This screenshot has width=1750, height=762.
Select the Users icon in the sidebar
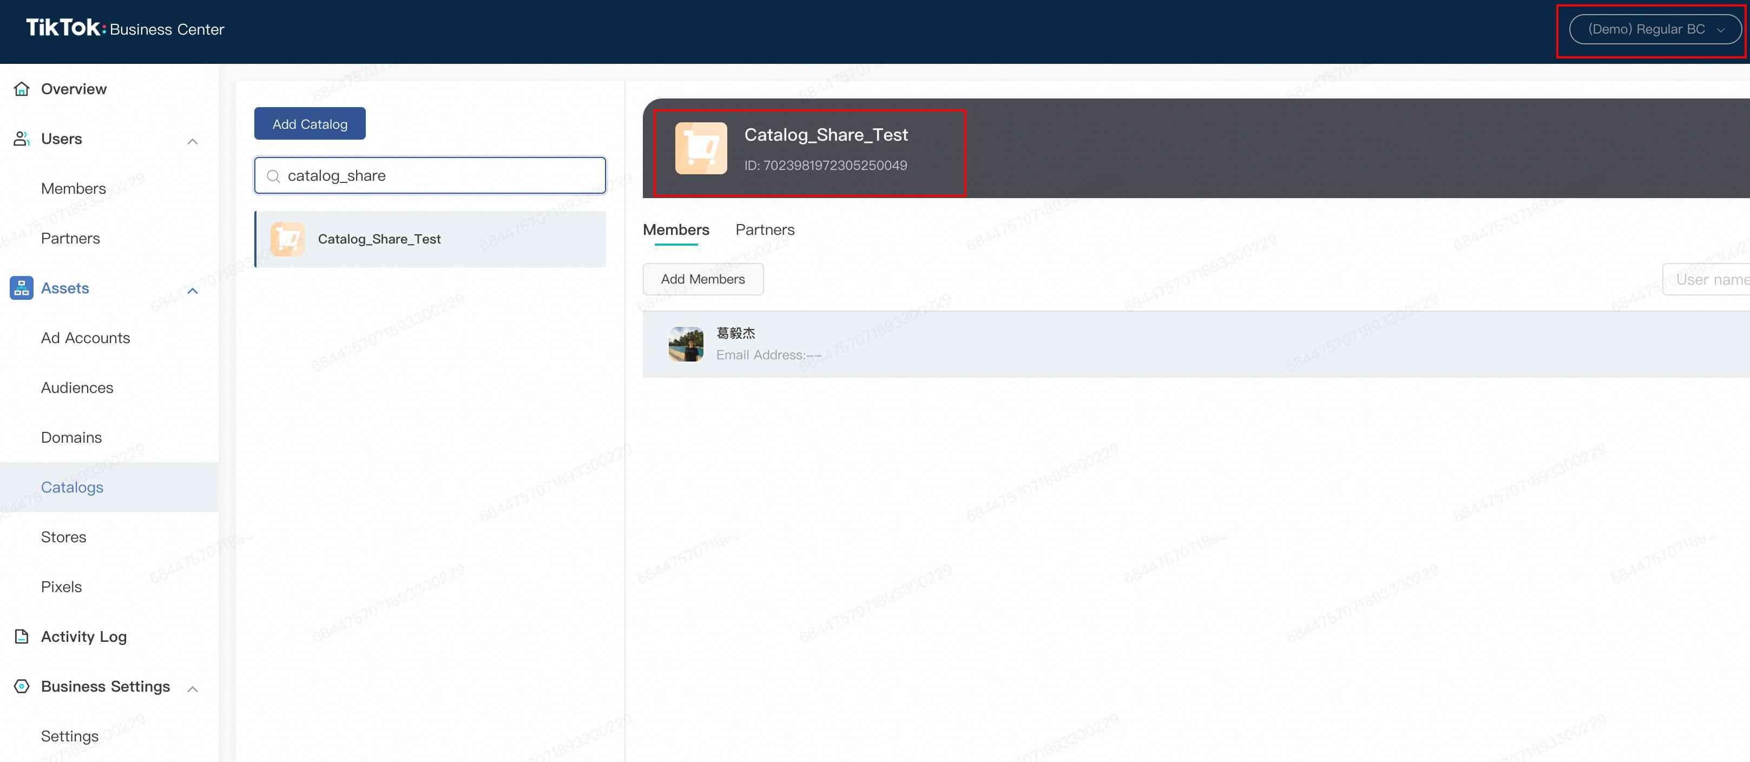[21, 139]
